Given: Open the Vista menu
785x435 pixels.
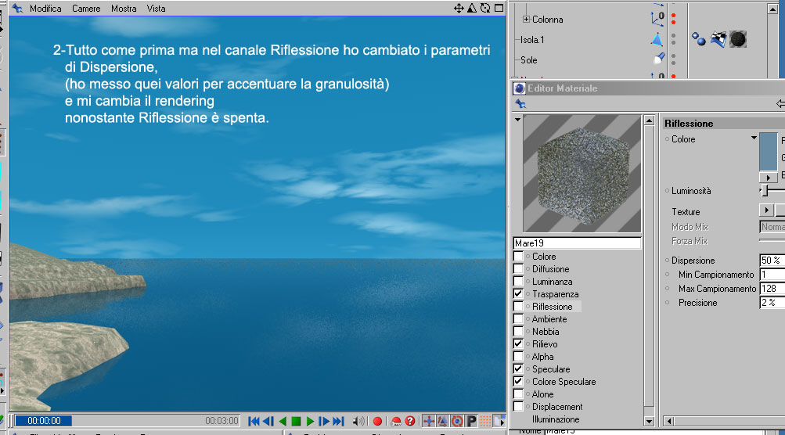Looking at the screenshot, I should pos(157,9).
